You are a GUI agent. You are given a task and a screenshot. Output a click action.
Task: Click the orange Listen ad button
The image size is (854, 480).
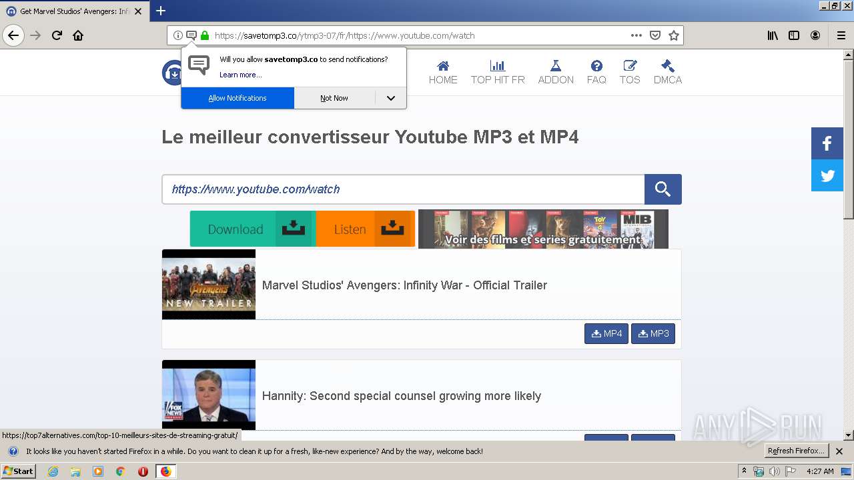[366, 229]
